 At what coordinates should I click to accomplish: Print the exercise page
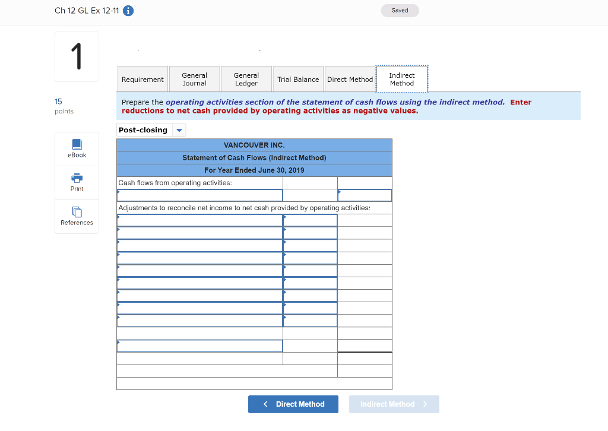pyautogui.click(x=77, y=183)
